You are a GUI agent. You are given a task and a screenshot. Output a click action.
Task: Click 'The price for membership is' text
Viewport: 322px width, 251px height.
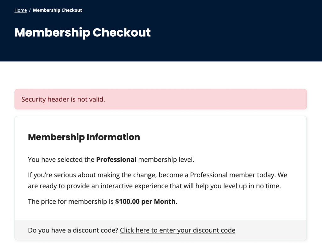(x=70, y=201)
